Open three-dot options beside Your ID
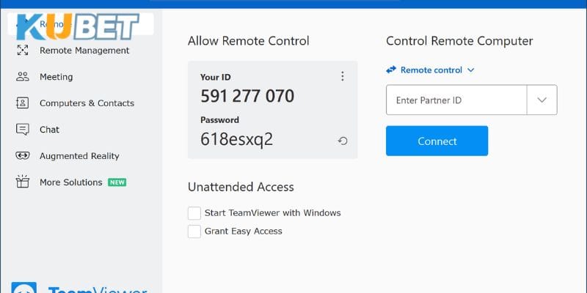Screen dimensions: 587x293 pos(342,76)
